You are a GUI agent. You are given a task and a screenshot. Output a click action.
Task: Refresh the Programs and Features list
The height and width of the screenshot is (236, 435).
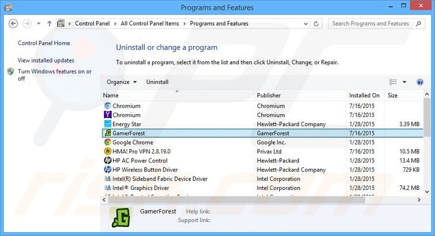tap(316, 24)
